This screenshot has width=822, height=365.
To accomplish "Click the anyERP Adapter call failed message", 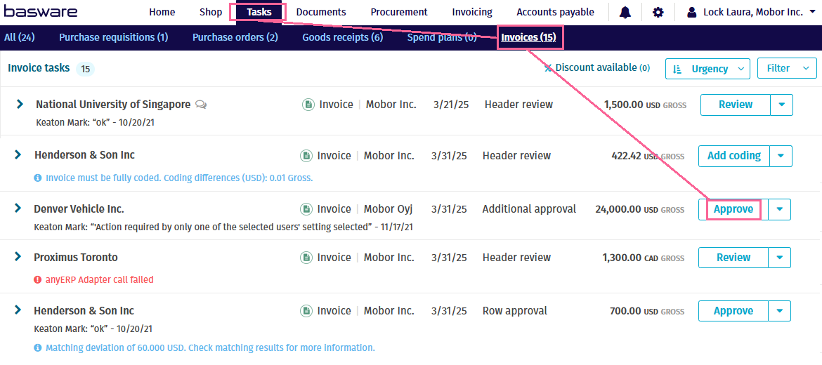I will coord(100,279).
